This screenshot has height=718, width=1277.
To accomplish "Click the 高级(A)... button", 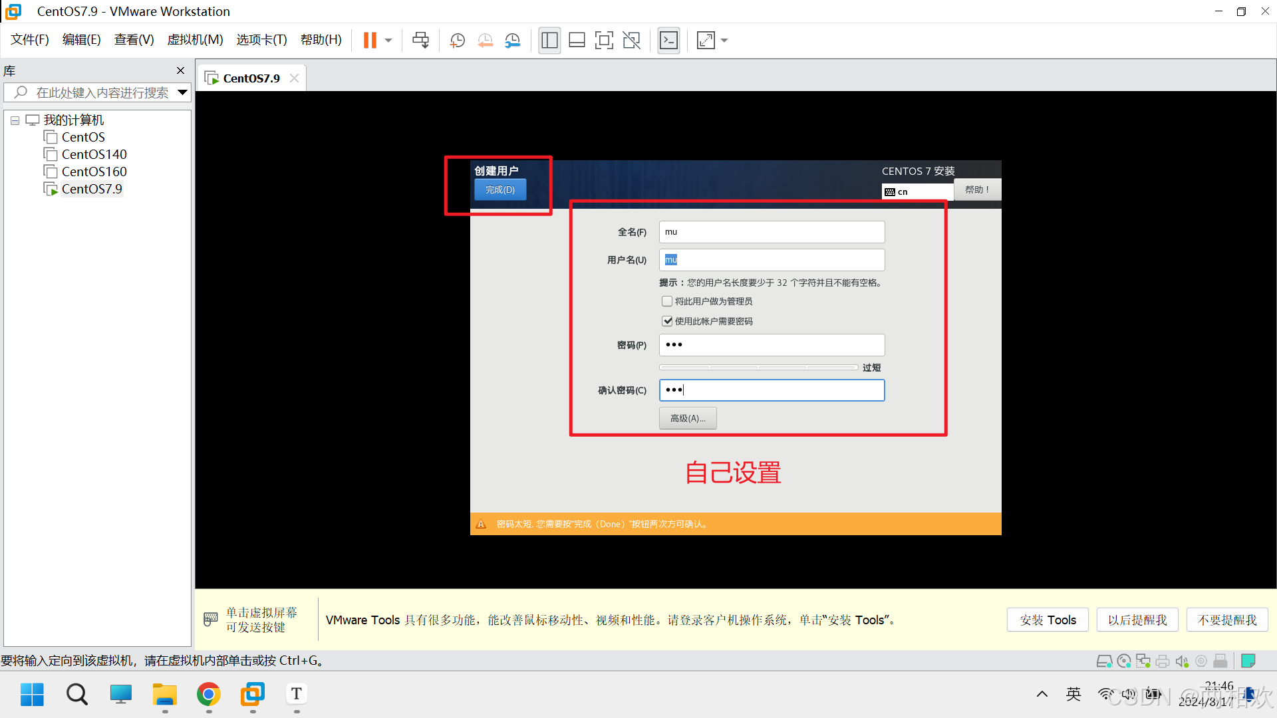I will (x=688, y=418).
